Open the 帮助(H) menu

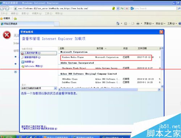(x=59, y=13)
